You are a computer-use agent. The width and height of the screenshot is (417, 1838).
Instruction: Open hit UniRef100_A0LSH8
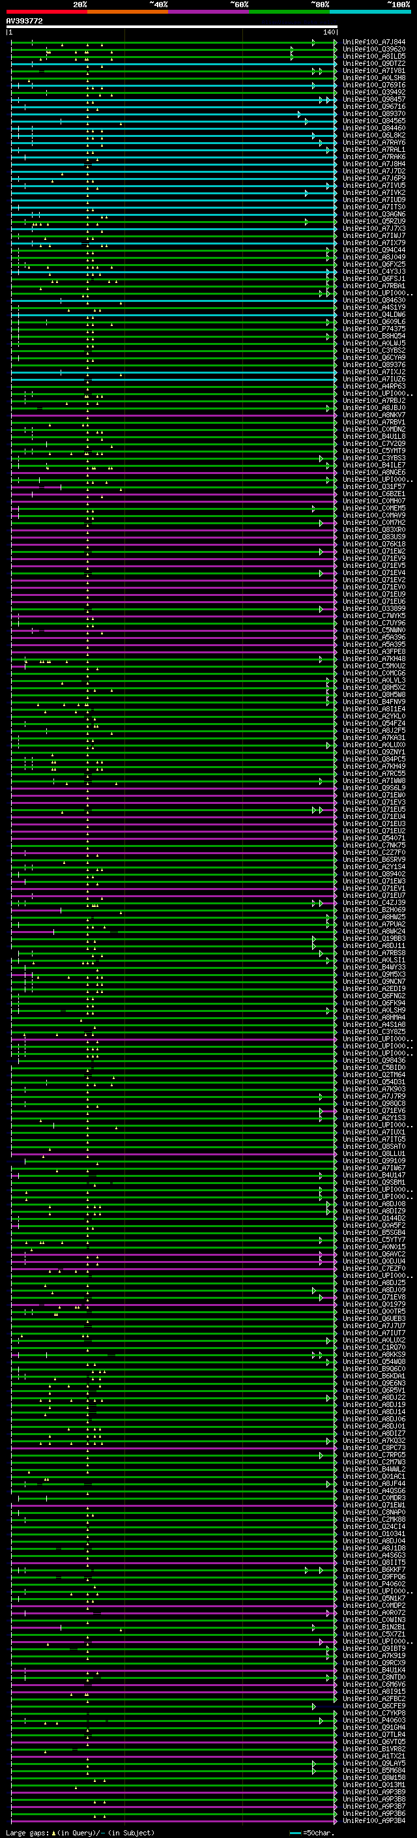(374, 78)
